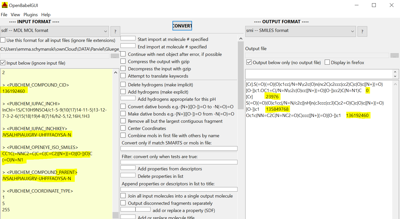
Task: Open the Help menu
Action: click(x=46, y=15)
